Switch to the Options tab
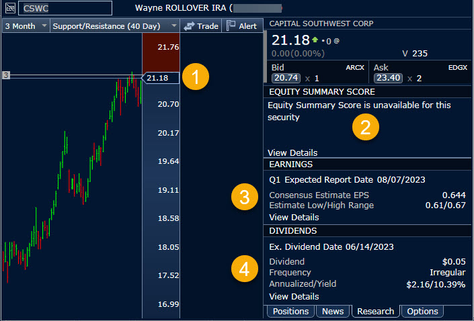This screenshot has height=321, width=474. coord(422,311)
